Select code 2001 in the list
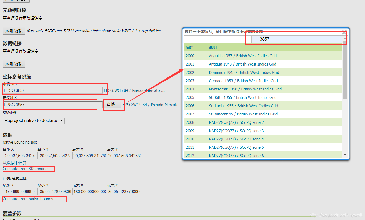 pyautogui.click(x=190, y=64)
